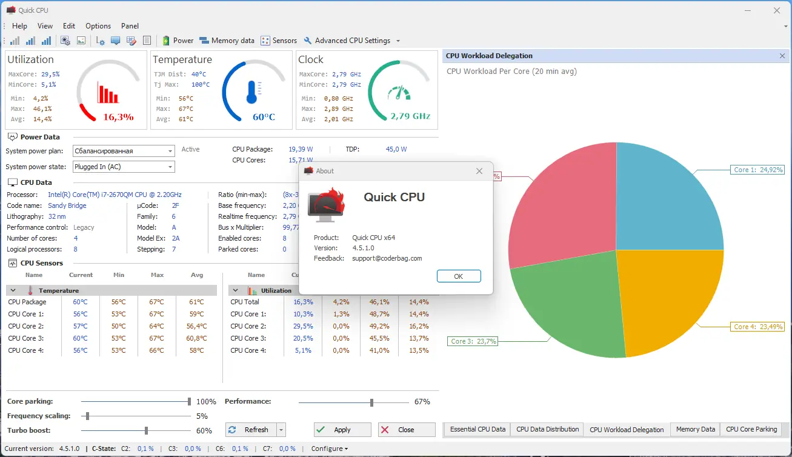Open the Help menu
Screen dimensions: 792x457
tap(19, 26)
